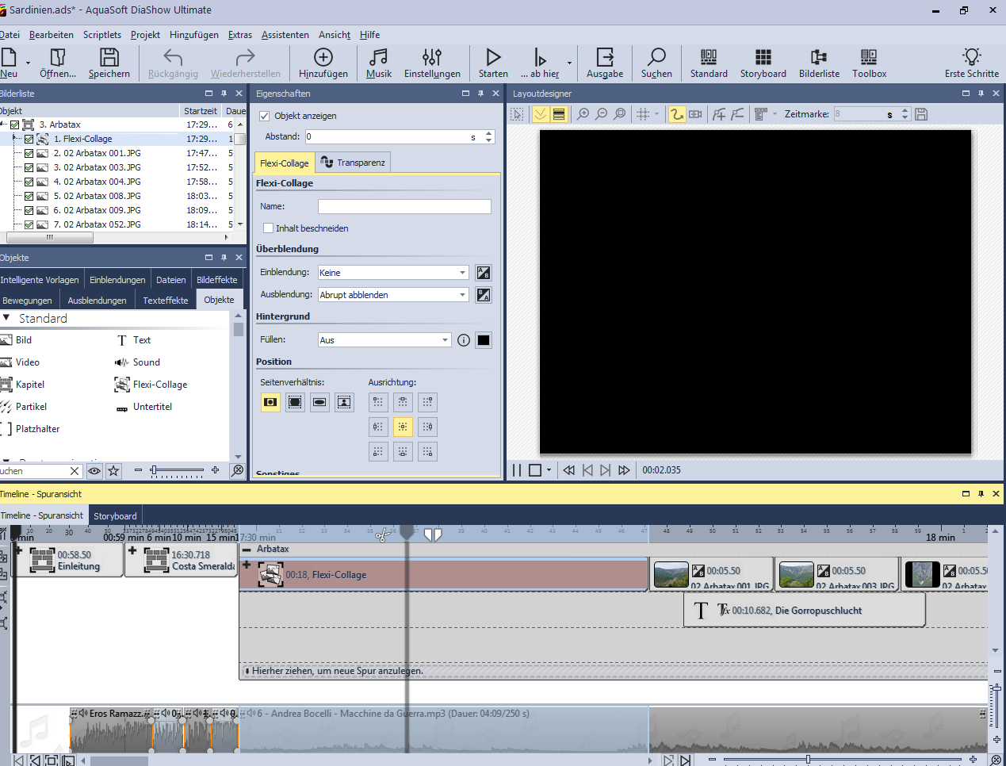Open the Ausblendung dropdown
The height and width of the screenshot is (766, 1006).
tap(393, 295)
